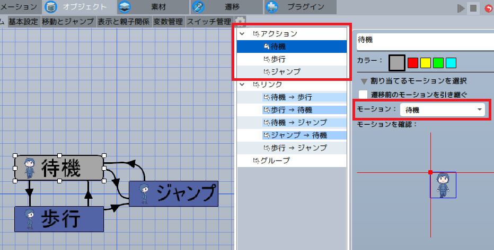Click the red undo arrow icon

[x=488, y=8]
